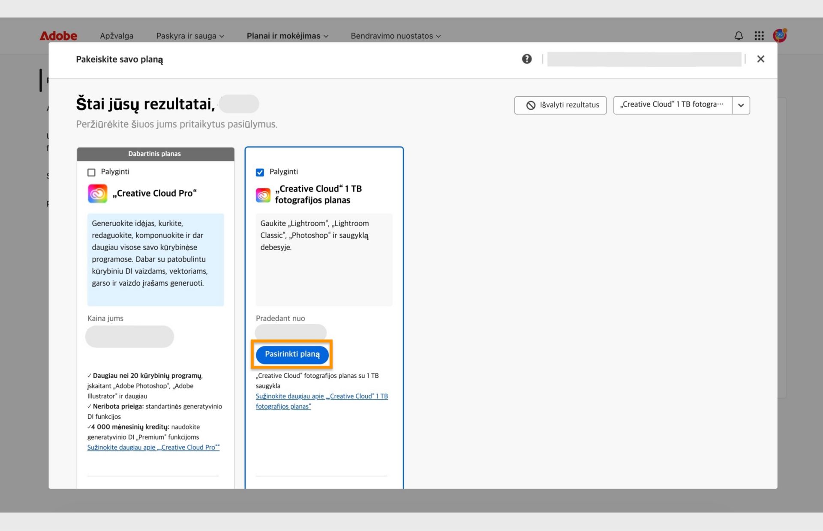This screenshot has width=823, height=531.
Task: Open the user profile avatar
Action: point(779,36)
